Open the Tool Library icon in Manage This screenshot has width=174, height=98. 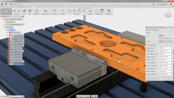click(x=97, y=11)
